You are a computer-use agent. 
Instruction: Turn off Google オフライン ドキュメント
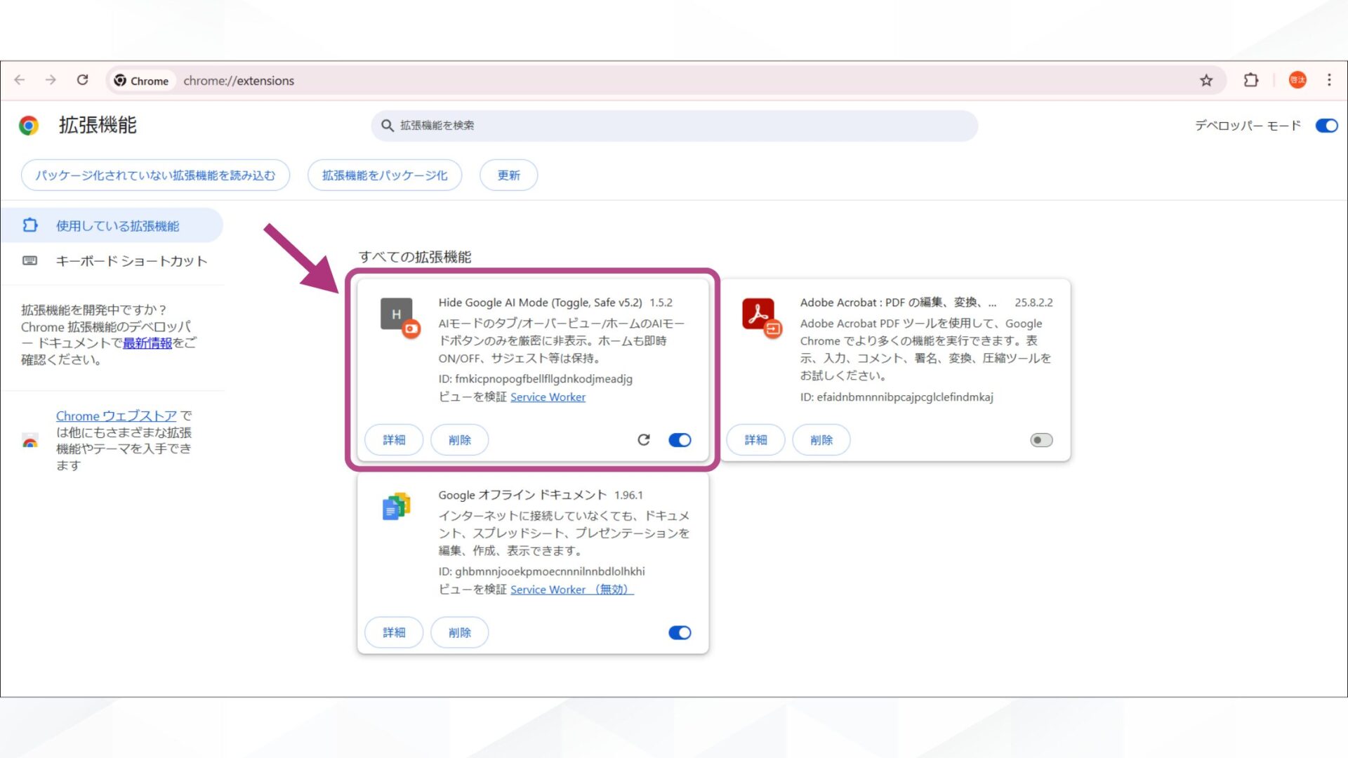coord(679,632)
